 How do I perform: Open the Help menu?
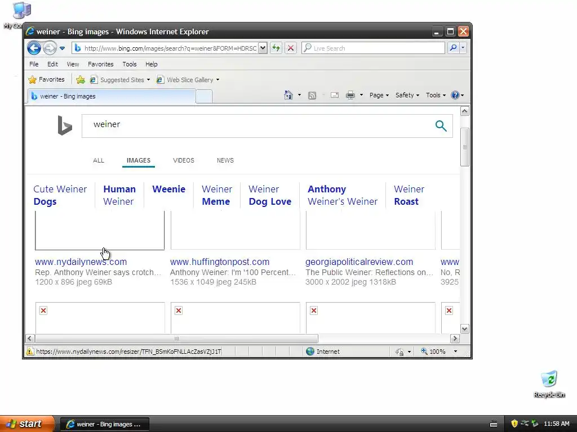point(151,64)
